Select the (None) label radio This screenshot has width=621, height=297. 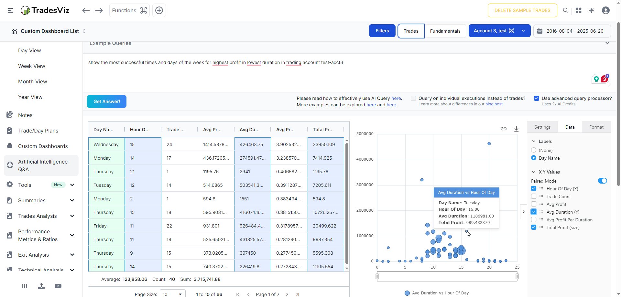[534, 150]
